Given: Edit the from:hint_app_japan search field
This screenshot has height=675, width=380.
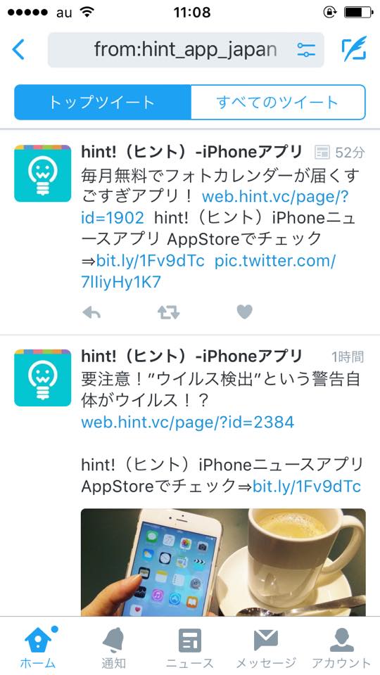Looking at the screenshot, I should (x=186, y=50).
